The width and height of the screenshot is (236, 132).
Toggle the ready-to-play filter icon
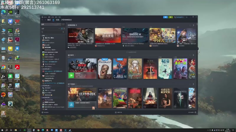click(x=64, y=28)
